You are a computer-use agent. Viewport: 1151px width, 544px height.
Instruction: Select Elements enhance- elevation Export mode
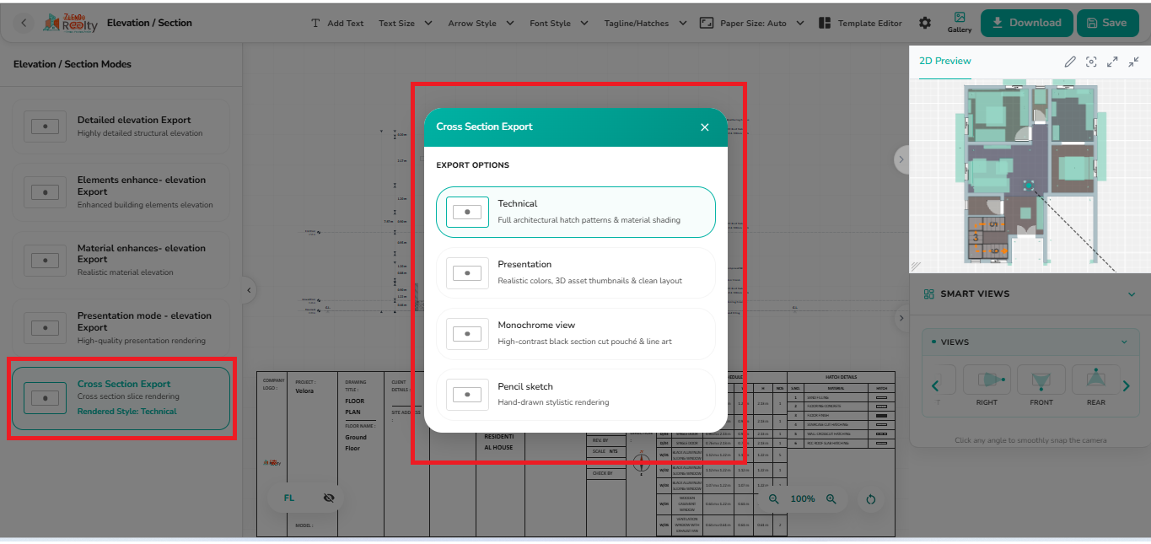[x=121, y=192]
